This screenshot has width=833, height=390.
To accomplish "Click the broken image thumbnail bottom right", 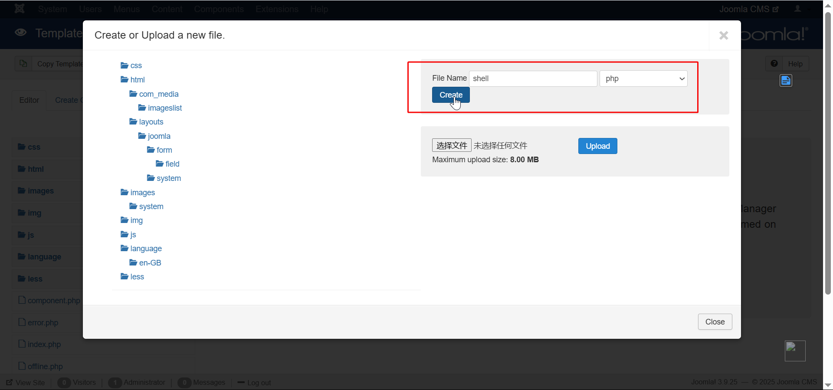I will 795,351.
